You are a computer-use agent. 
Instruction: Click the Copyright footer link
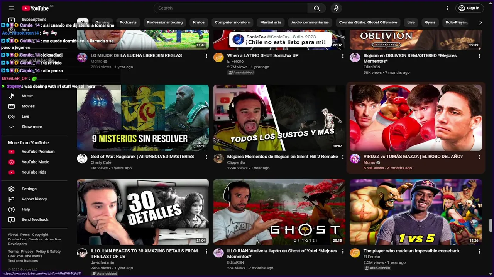(x=40, y=235)
